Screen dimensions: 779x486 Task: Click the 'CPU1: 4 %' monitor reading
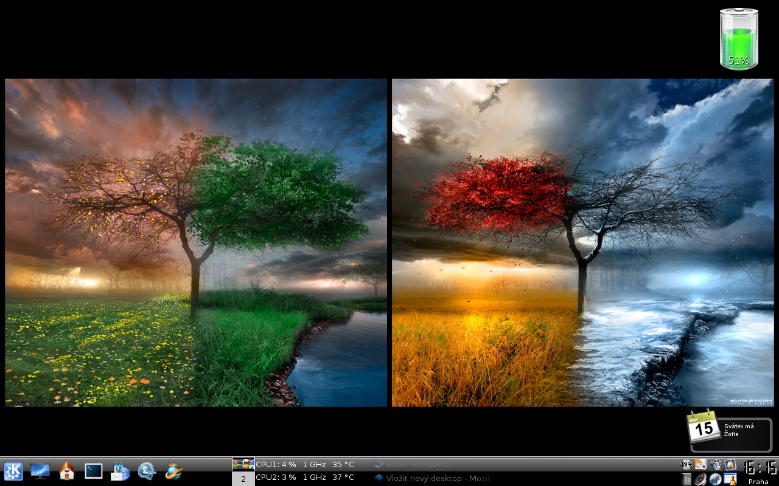click(x=276, y=464)
